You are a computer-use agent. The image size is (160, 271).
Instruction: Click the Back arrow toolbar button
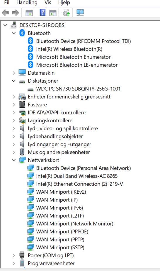[5, 13]
